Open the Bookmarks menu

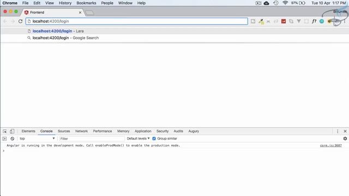pyautogui.click(x=86, y=3)
